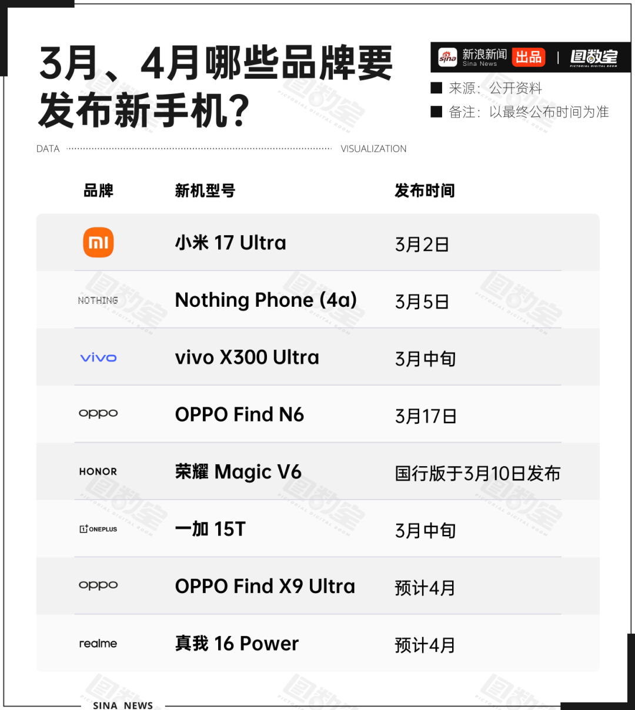Select the 新机型号 column header
This screenshot has width=635, height=710.
coord(205,190)
